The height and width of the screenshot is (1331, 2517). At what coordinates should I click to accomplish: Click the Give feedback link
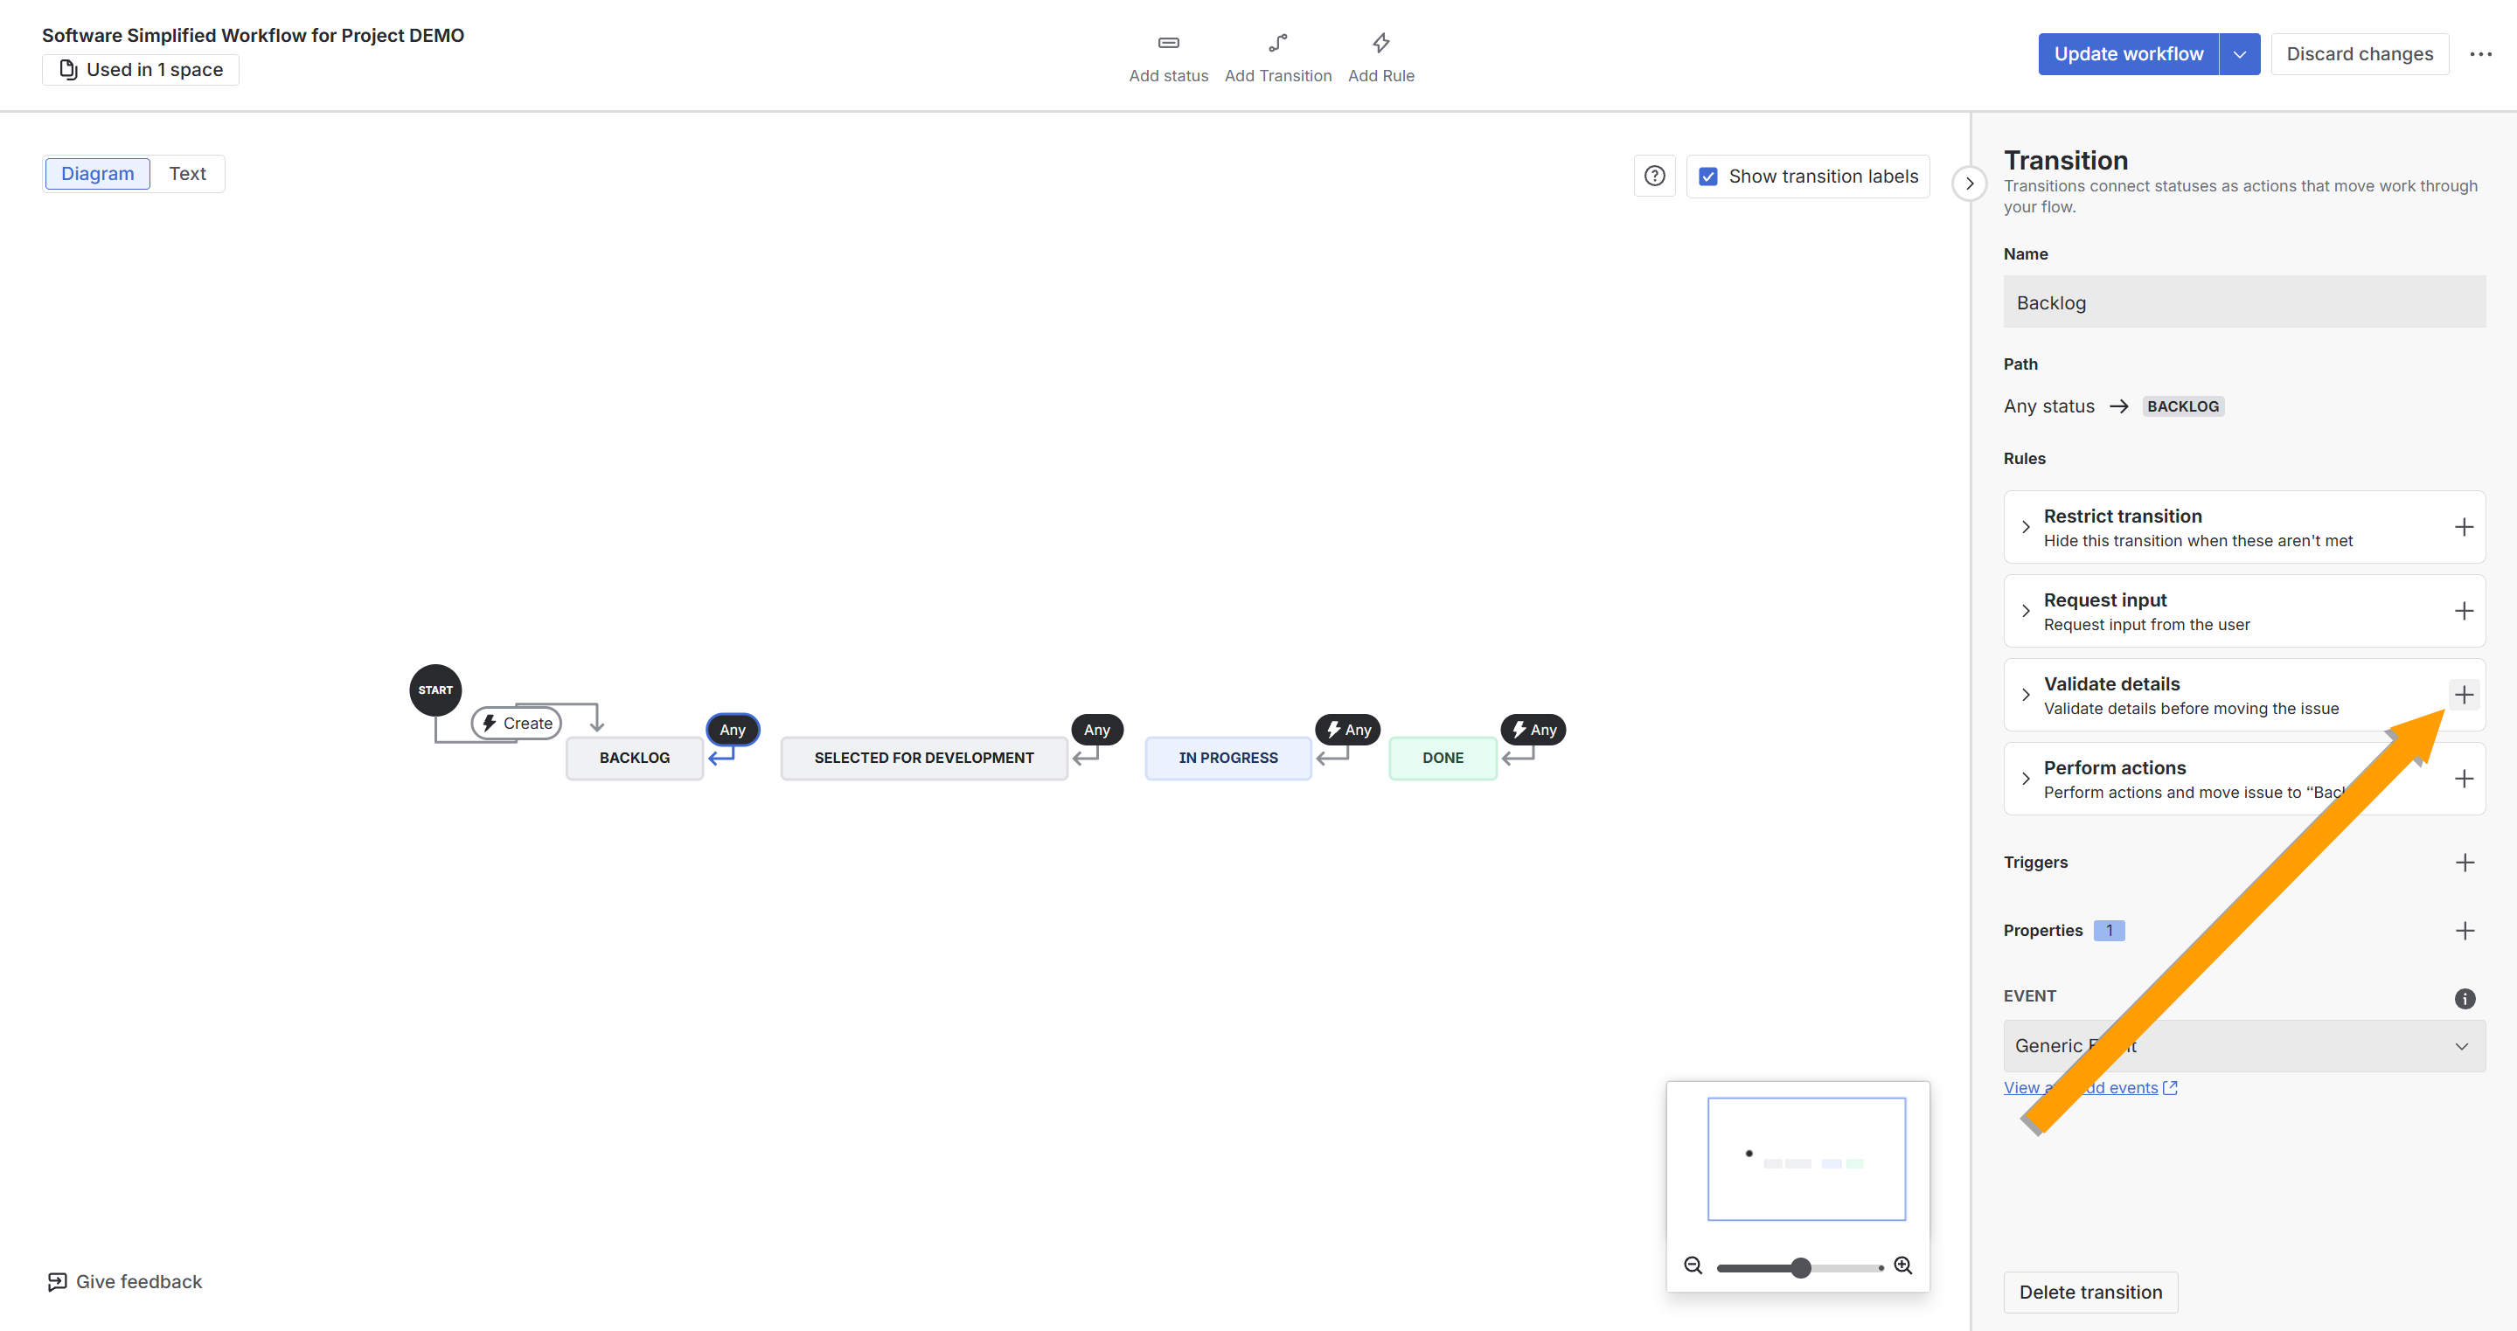point(125,1281)
